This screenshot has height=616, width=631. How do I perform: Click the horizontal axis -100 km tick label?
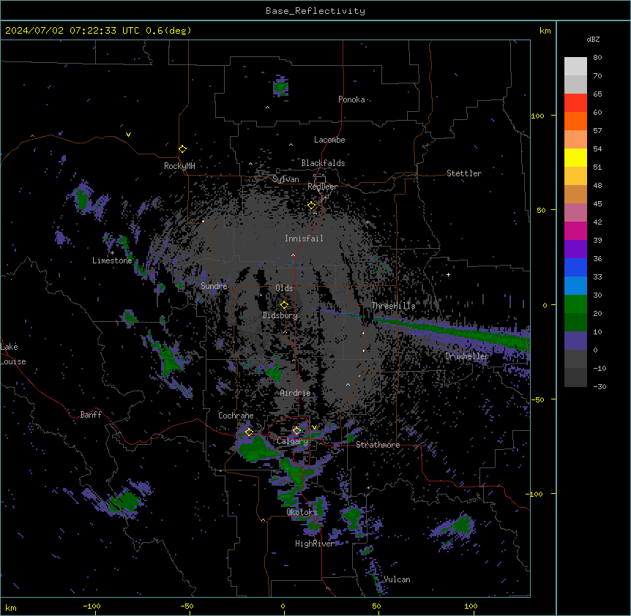point(92,606)
